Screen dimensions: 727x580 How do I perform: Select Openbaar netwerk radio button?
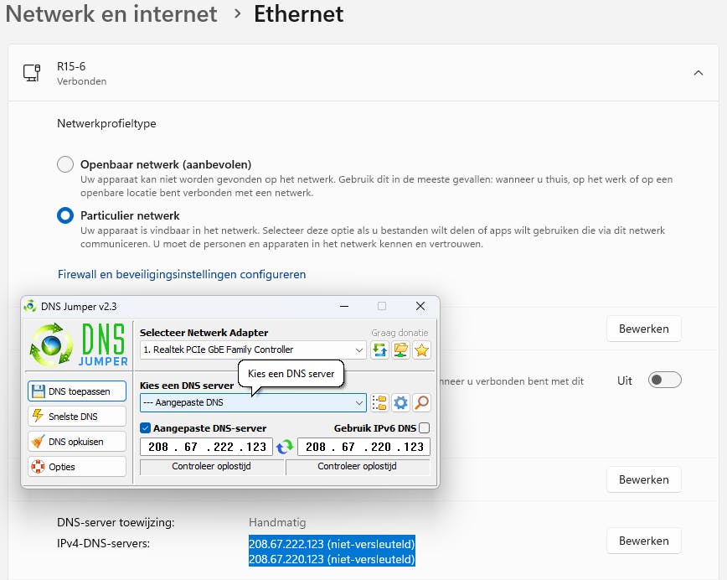[65, 164]
